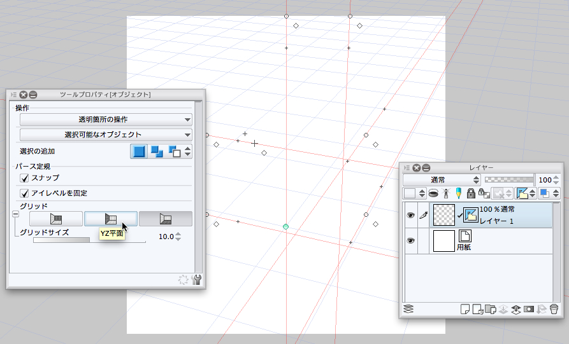Click the create layer mask icon
569x344 pixels.
click(528, 309)
